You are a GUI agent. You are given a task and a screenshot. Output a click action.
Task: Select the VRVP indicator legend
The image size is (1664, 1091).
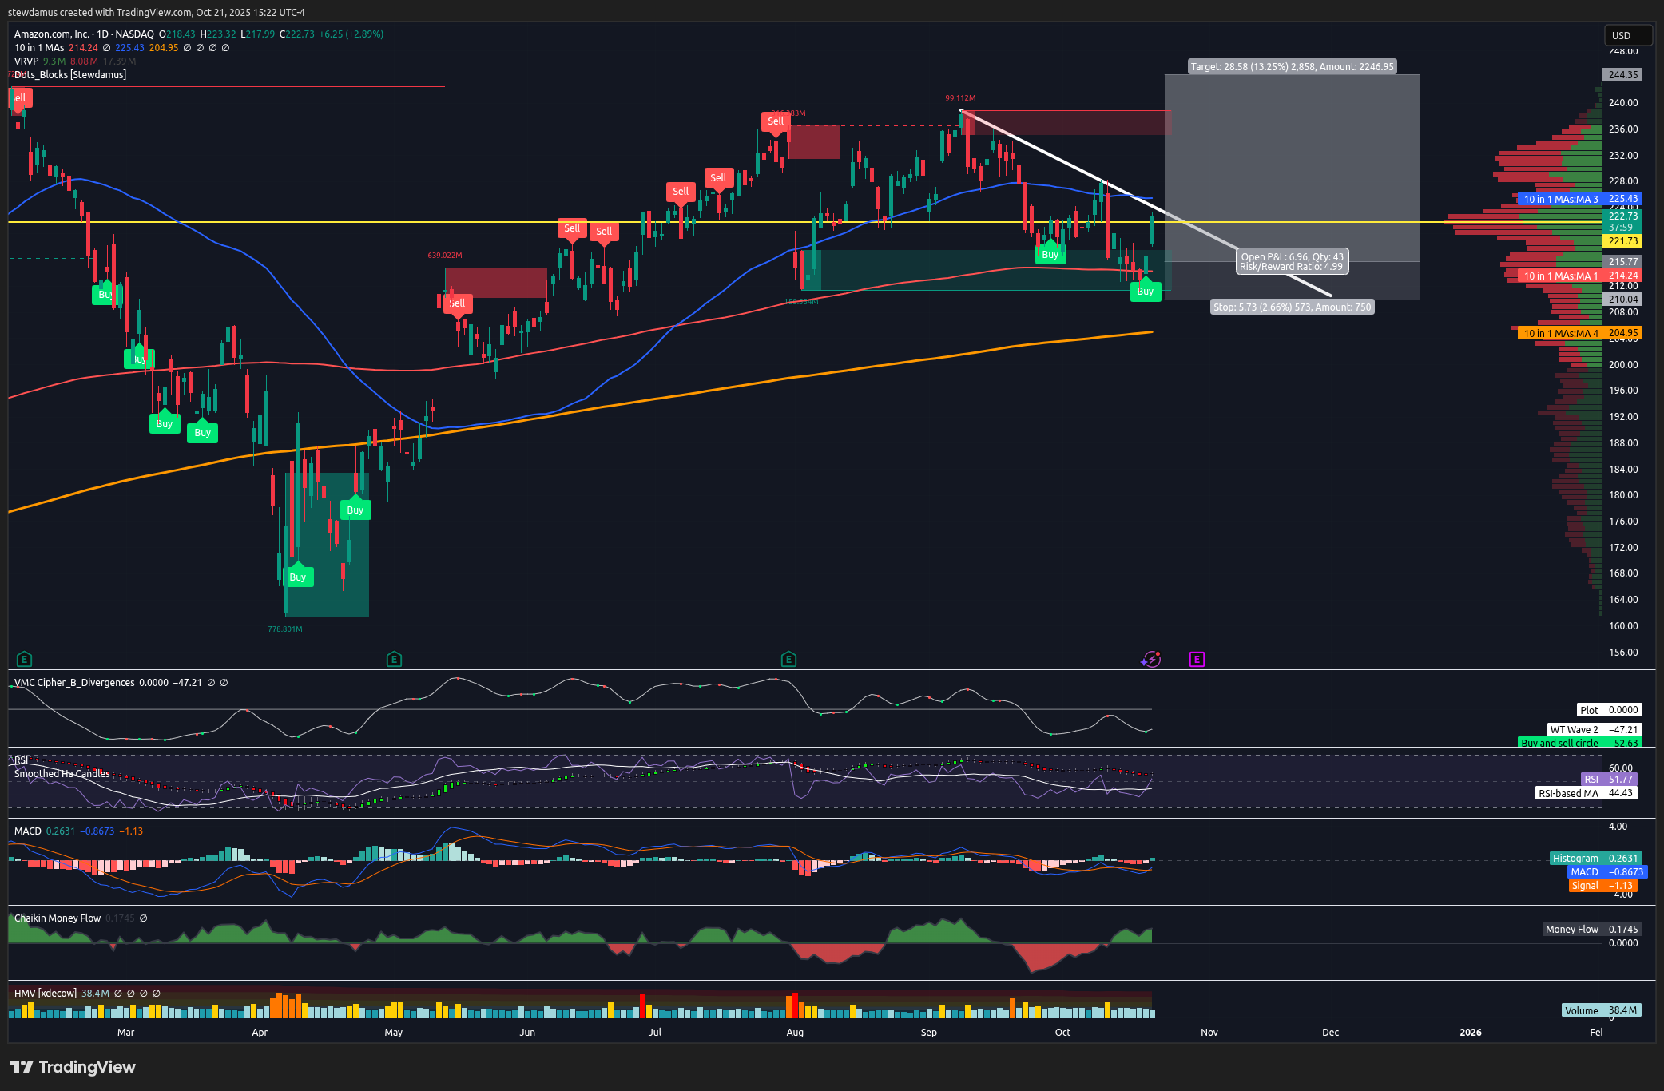point(26,61)
